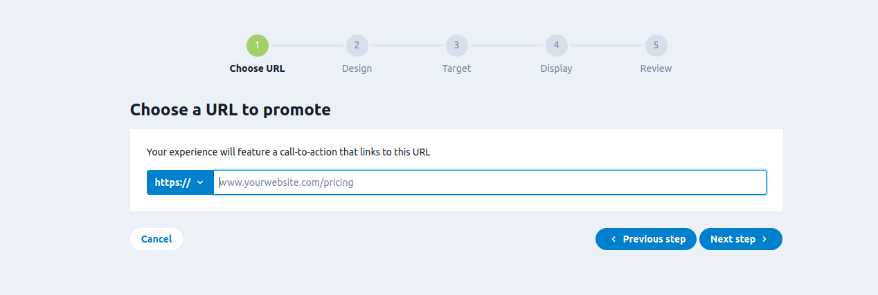Select the Choose URL step label
The width and height of the screenshot is (878, 295).
pyautogui.click(x=257, y=68)
